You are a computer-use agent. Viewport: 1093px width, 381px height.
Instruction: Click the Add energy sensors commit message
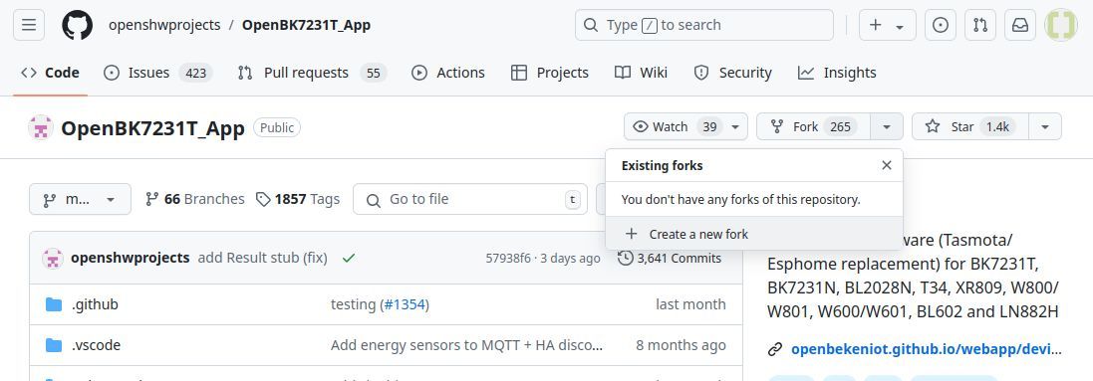[467, 345]
